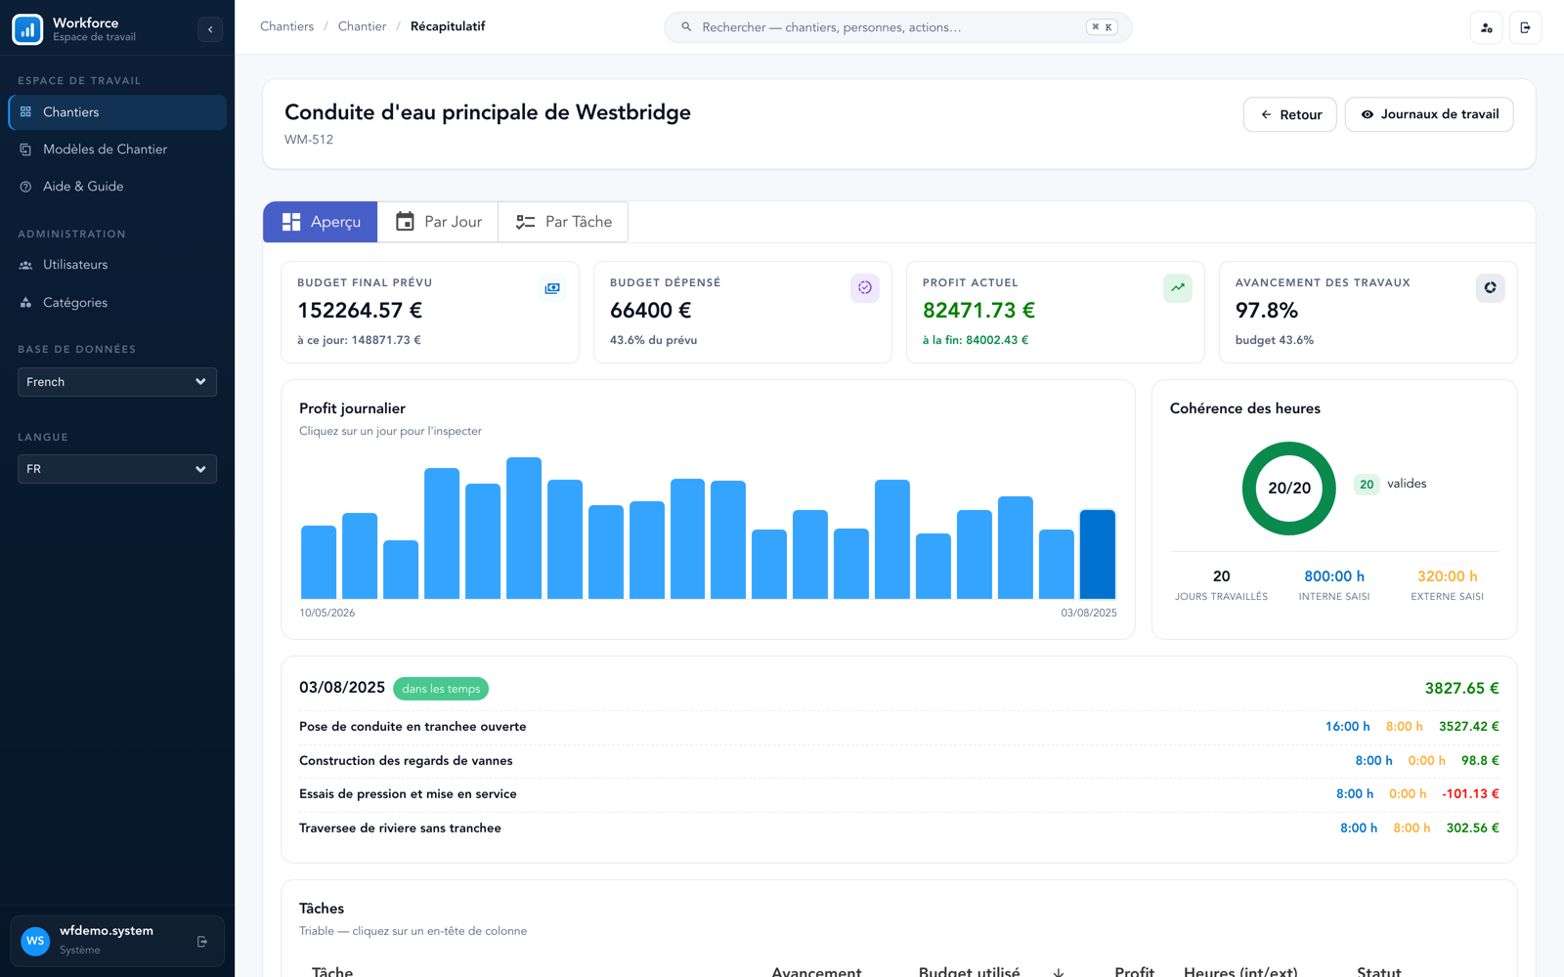
Task: Click the Chantier breadcrumb link
Action: [362, 26]
